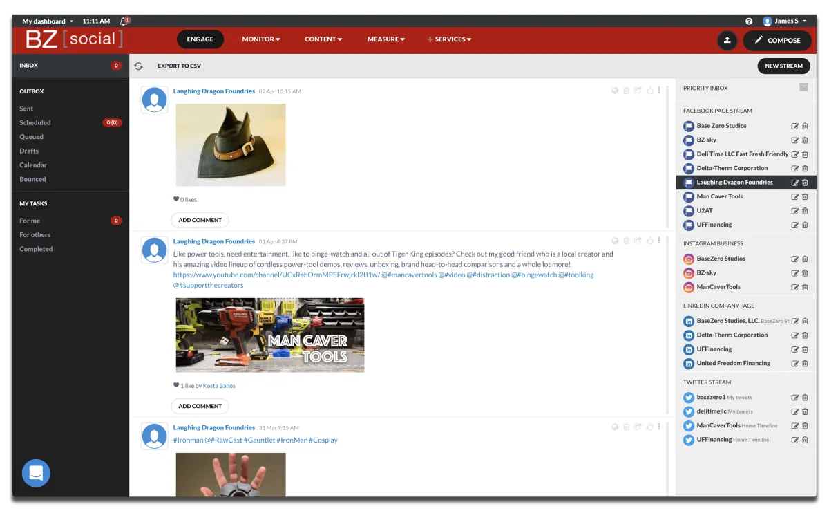Open more options on 02 Apr post
This screenshot has height=511, width=829.
(659, 91)
